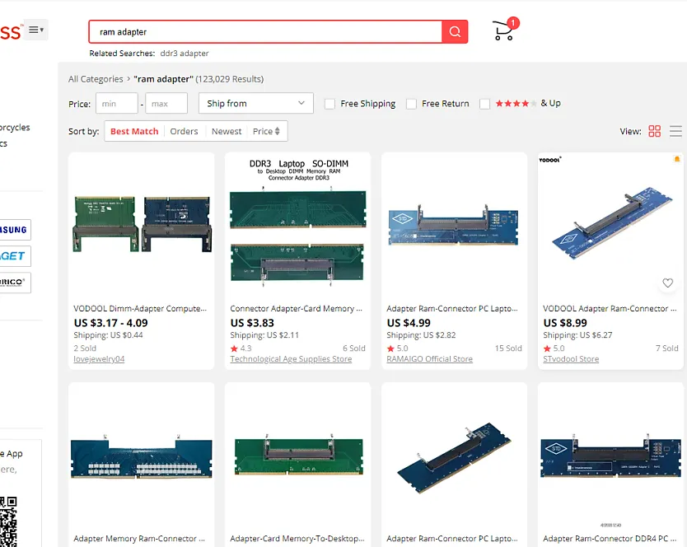The width and height of the screenshot is (687, 547).
Task: Sort results by Orders
Action: [184, 131]
